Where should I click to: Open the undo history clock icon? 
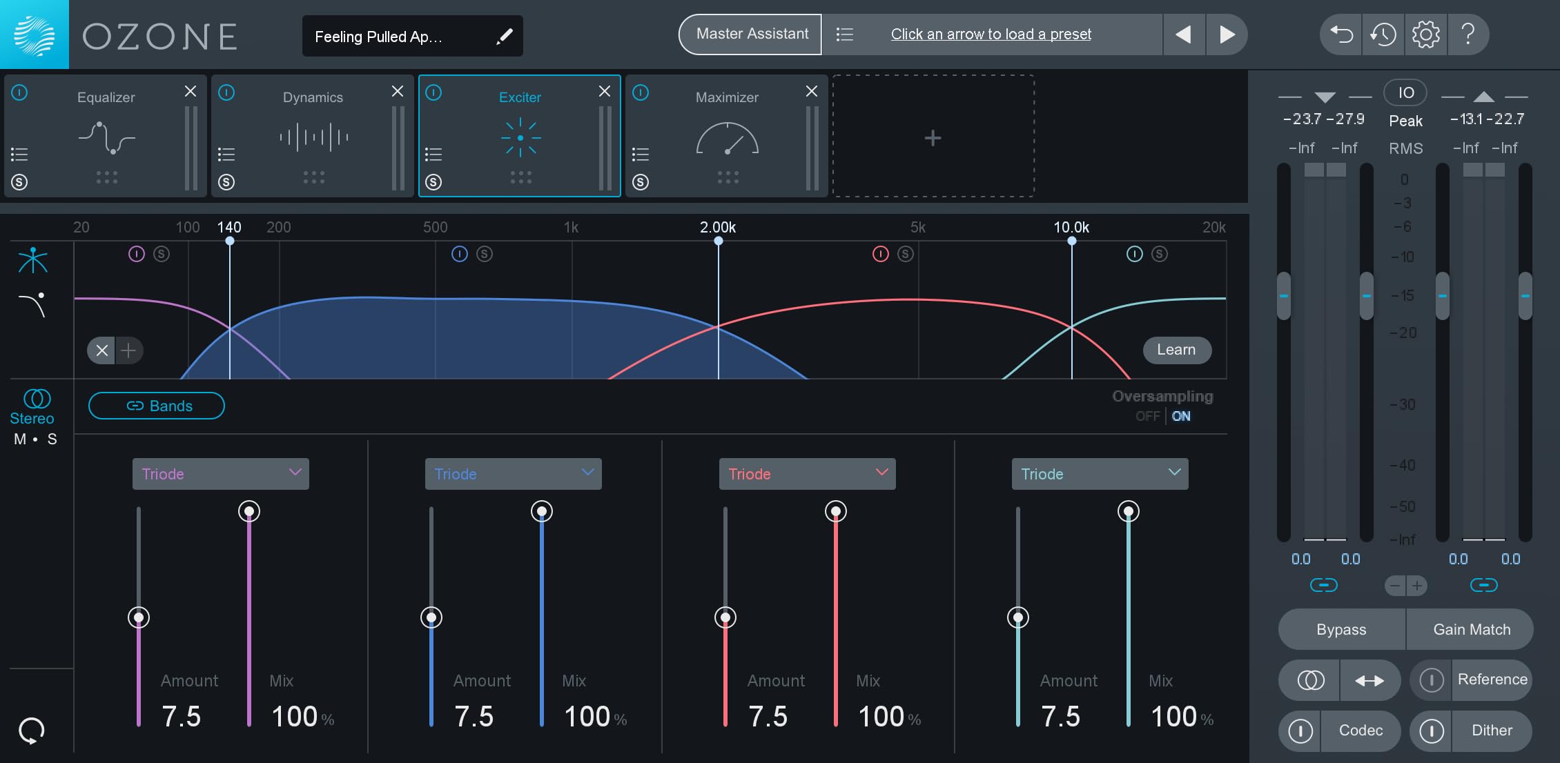tap(1383, 34)
